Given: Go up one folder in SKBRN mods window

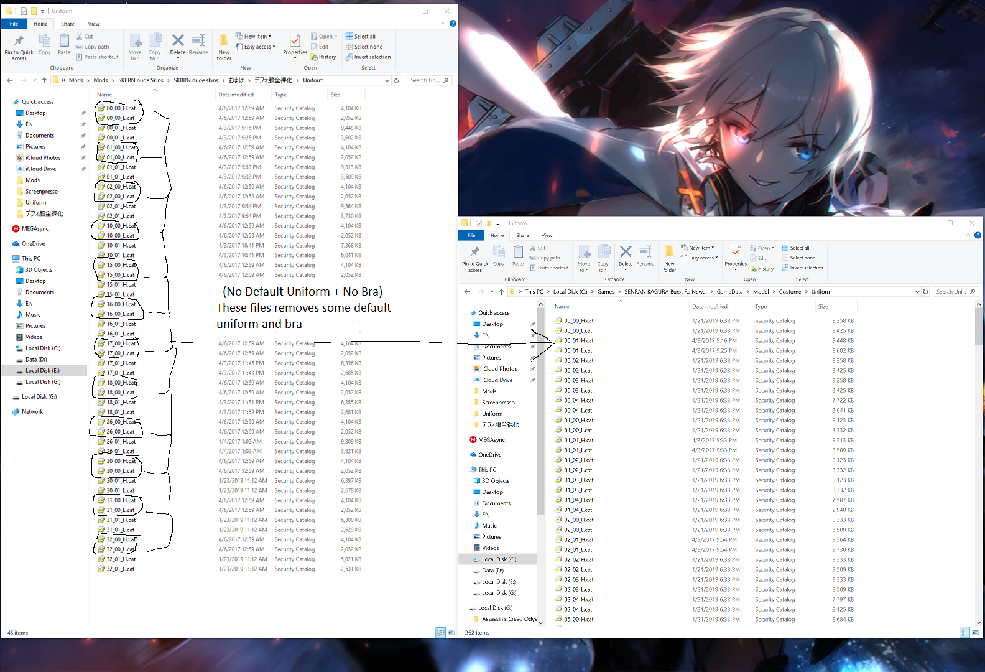Looking at the screenshot, I should click(x=44, y=80).
